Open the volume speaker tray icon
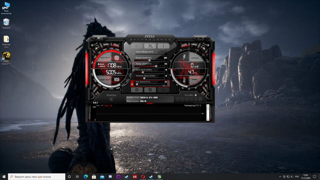The height and width of the screenshot is (180, 320). point(292,177)
